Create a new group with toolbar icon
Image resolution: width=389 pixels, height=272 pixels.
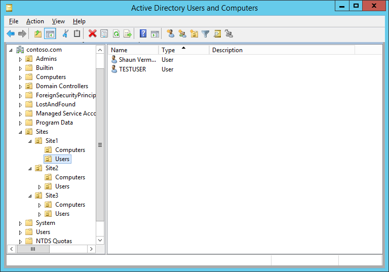click(182, 33)
